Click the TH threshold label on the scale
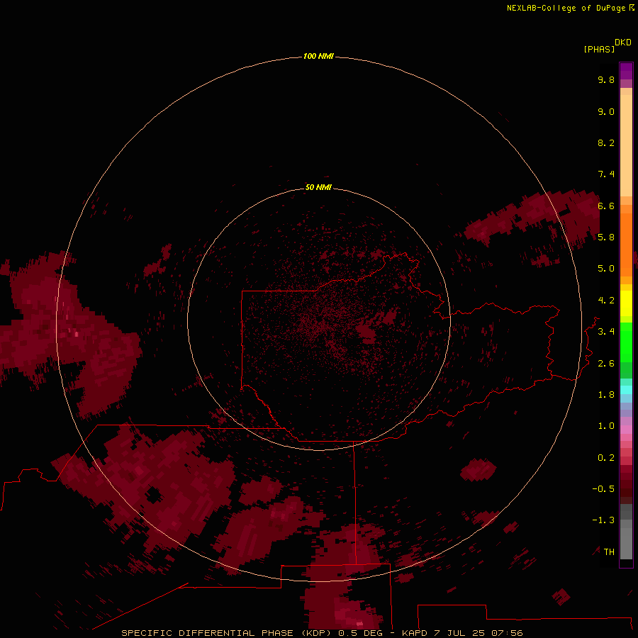 609,552
